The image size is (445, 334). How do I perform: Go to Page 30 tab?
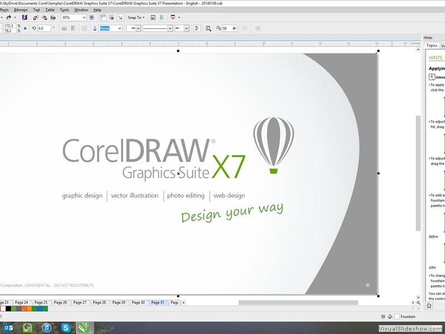click(x=138, y=302)
